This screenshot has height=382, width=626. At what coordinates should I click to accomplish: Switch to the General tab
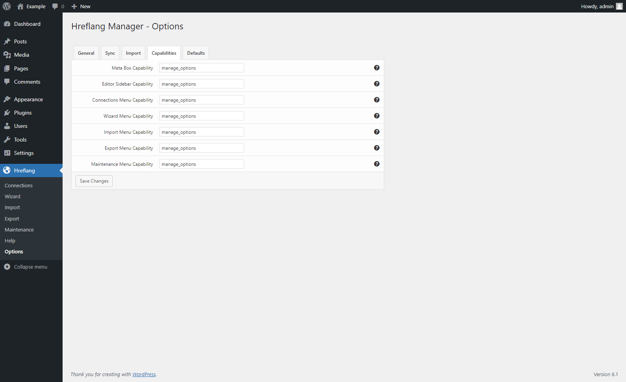[86, 53]
